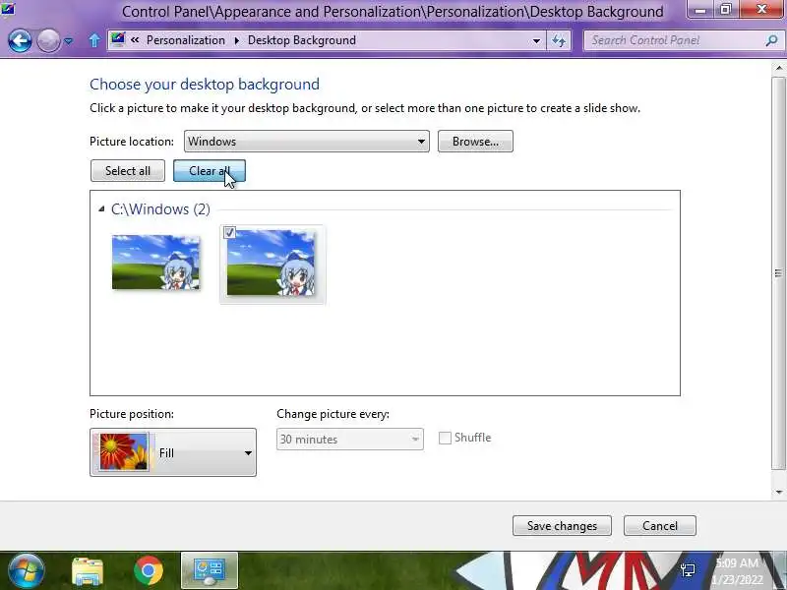Open the address bar history dropdown
Screen dimensions: 787x590
[536, 40]
